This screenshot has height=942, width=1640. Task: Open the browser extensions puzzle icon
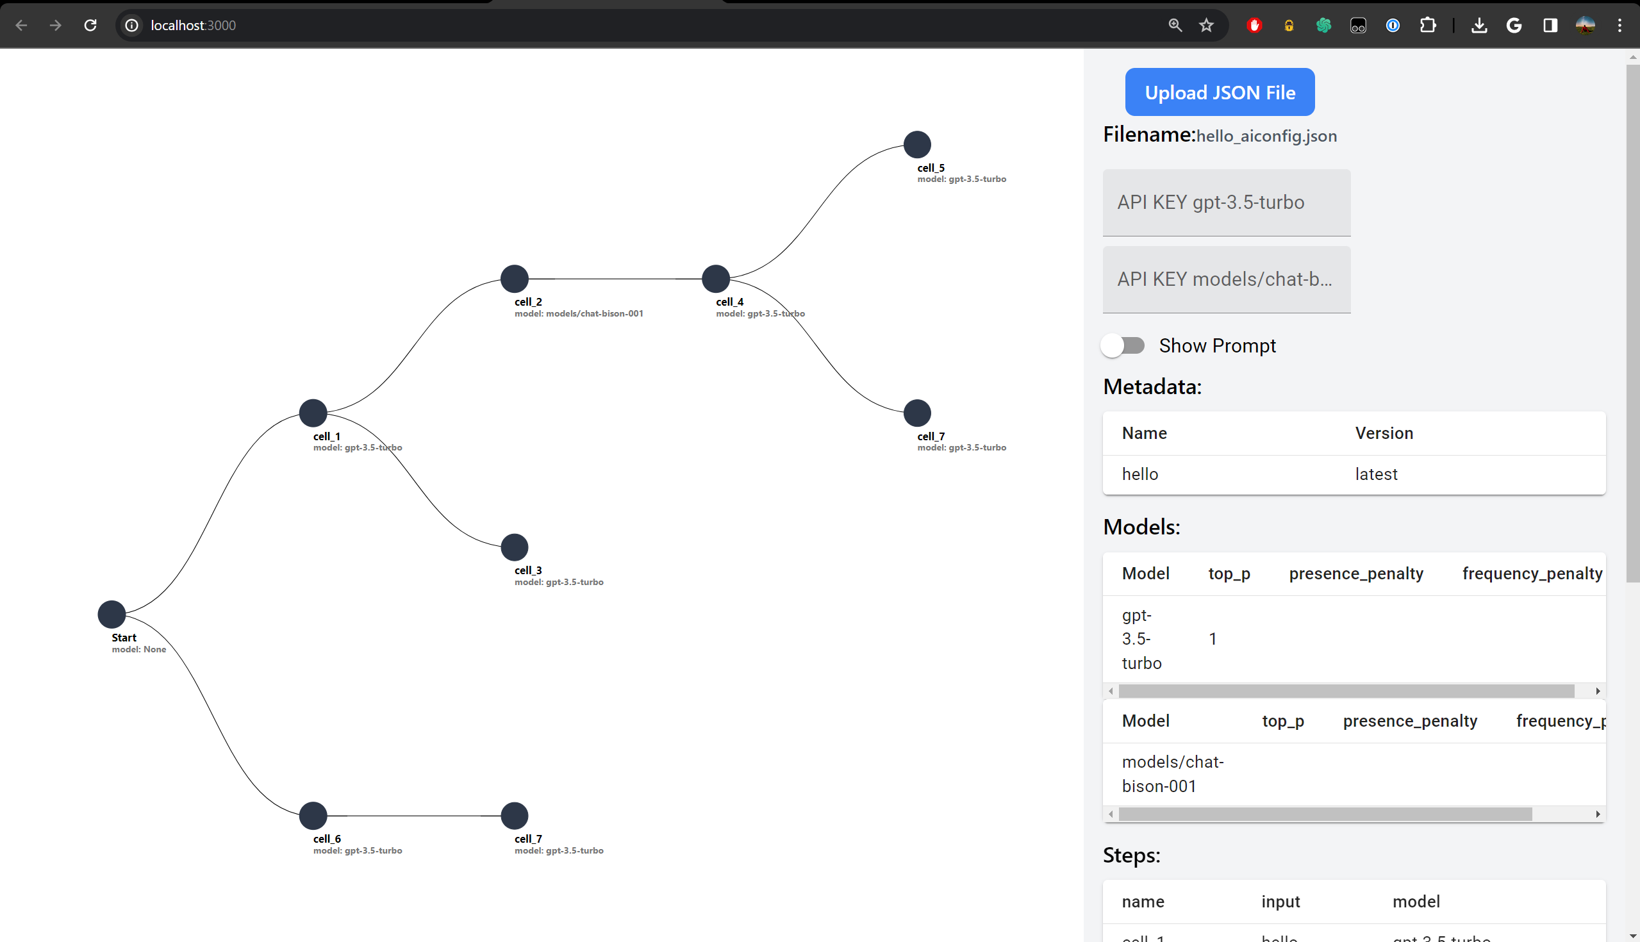pyautogui.click(x=1427, y=25)
